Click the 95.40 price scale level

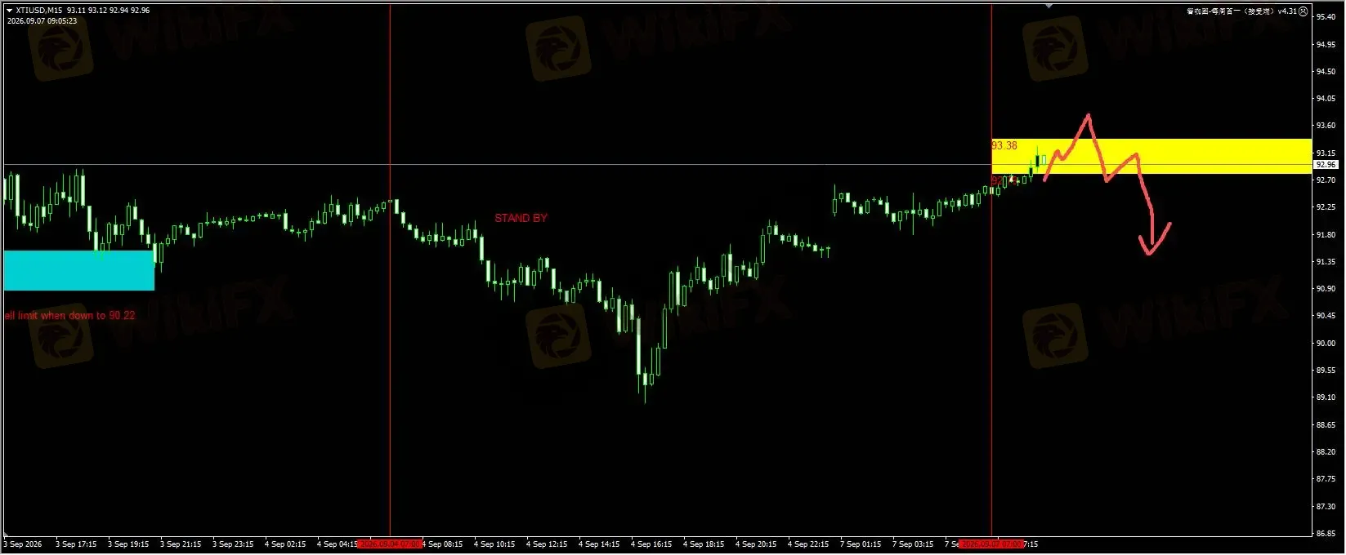pos(1326,17)
